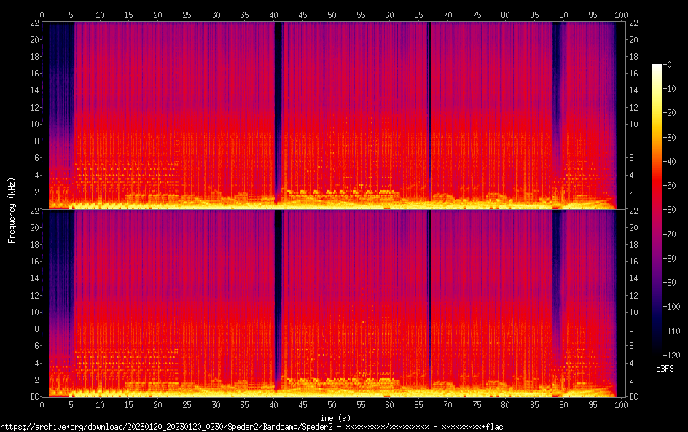Viewport: 688px width, 432px height.
Task: Click the darkest bottom of the dBFS color bar
Action: tap(657, 352)
